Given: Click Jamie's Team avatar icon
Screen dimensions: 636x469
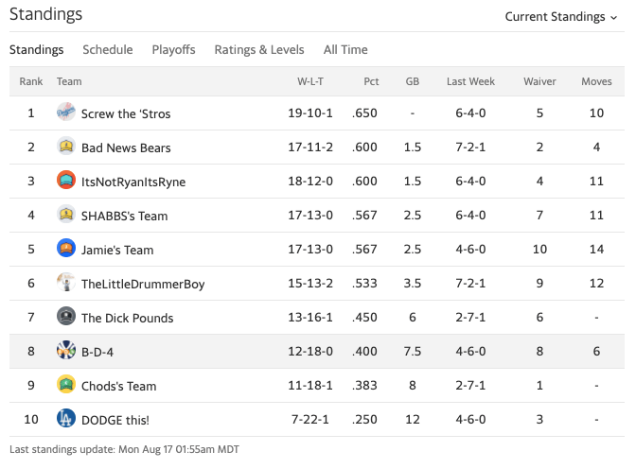Looking at the screenshot, I should coord(66,249).
